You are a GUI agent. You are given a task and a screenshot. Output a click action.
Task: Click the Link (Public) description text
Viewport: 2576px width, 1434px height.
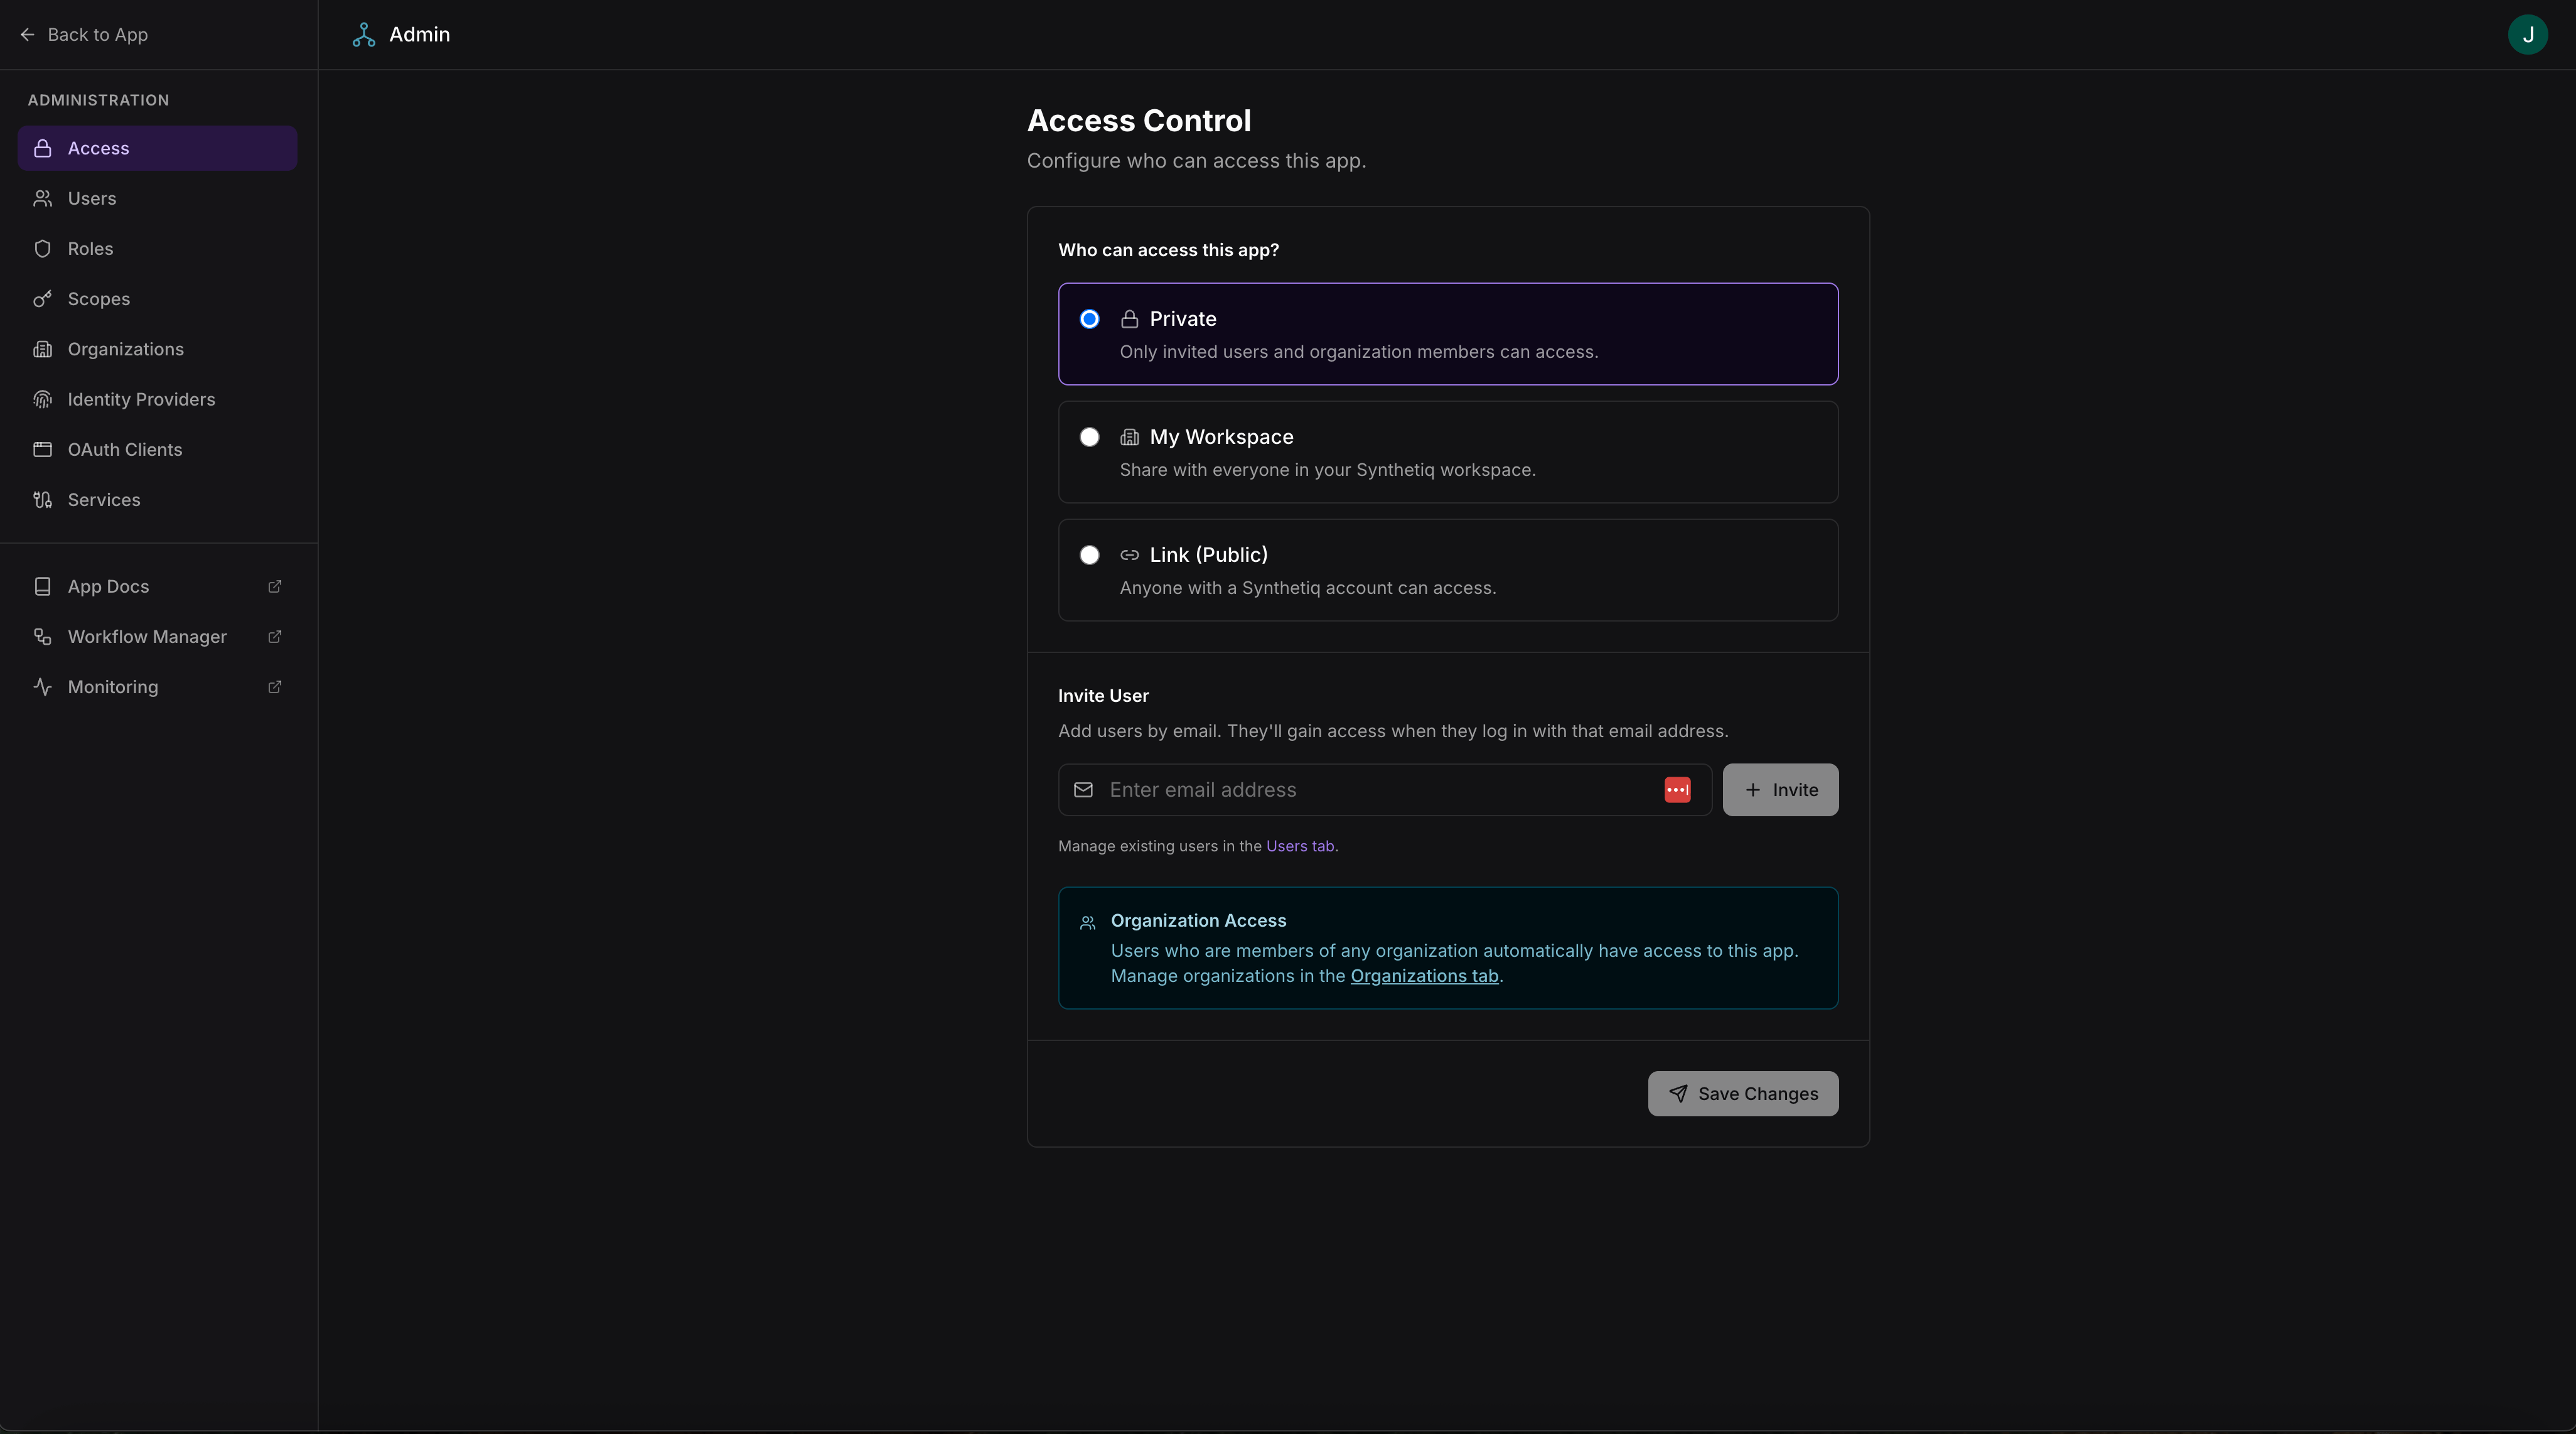pyautogui.click(x=1307, y=588)
